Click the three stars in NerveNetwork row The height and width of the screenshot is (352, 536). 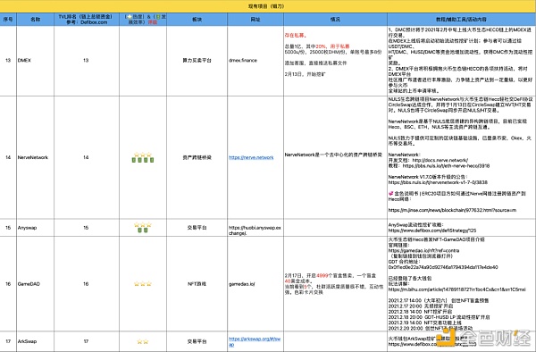tap(143, 155)
